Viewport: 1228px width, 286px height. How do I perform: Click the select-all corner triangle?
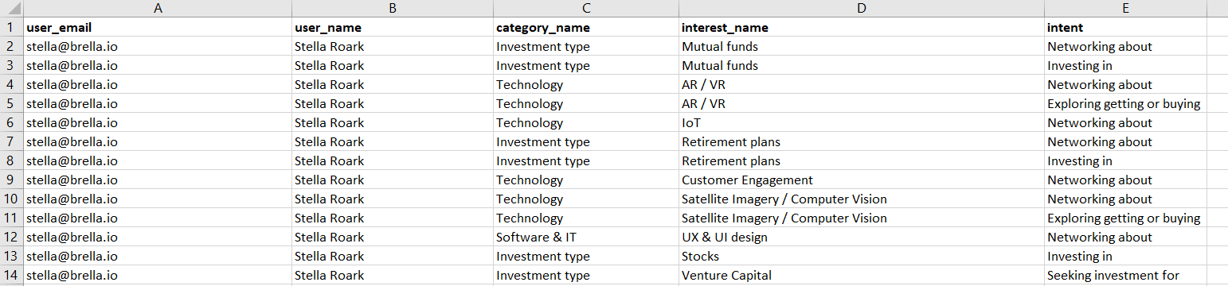12,9
